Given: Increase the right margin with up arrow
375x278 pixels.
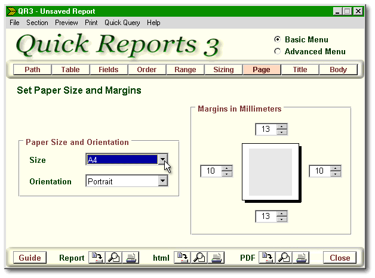Looking at the screenshot, I should tap(336, 168).
